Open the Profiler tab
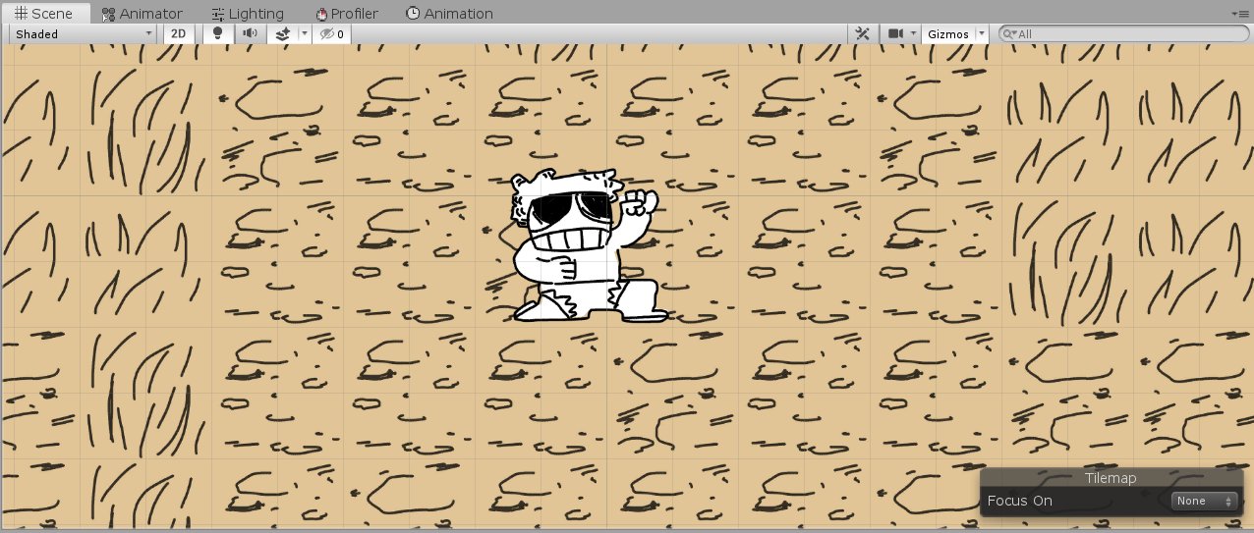The image size is (1254, 533). pos(347,13)
